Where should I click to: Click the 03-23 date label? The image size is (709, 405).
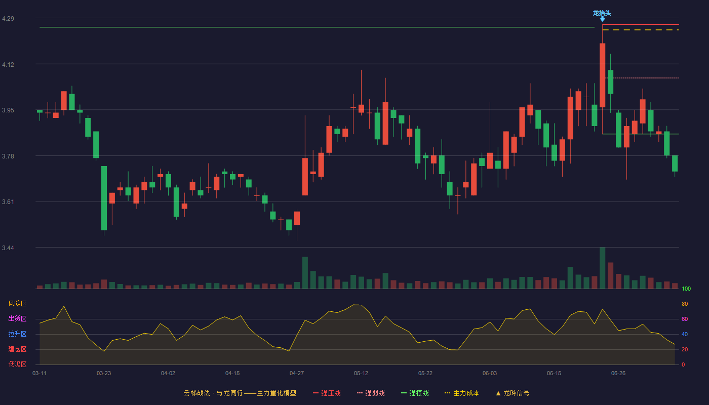(104, 373)
